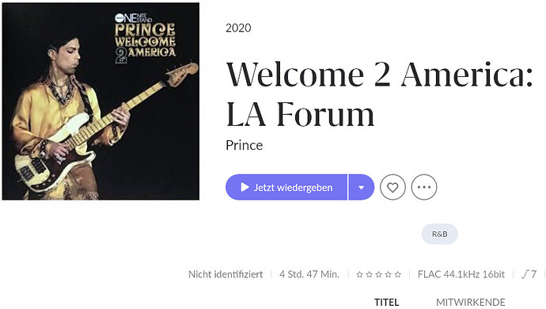
Task: Click FLAC 44.1kHz 16bit format info
Action: click(461, 274)
